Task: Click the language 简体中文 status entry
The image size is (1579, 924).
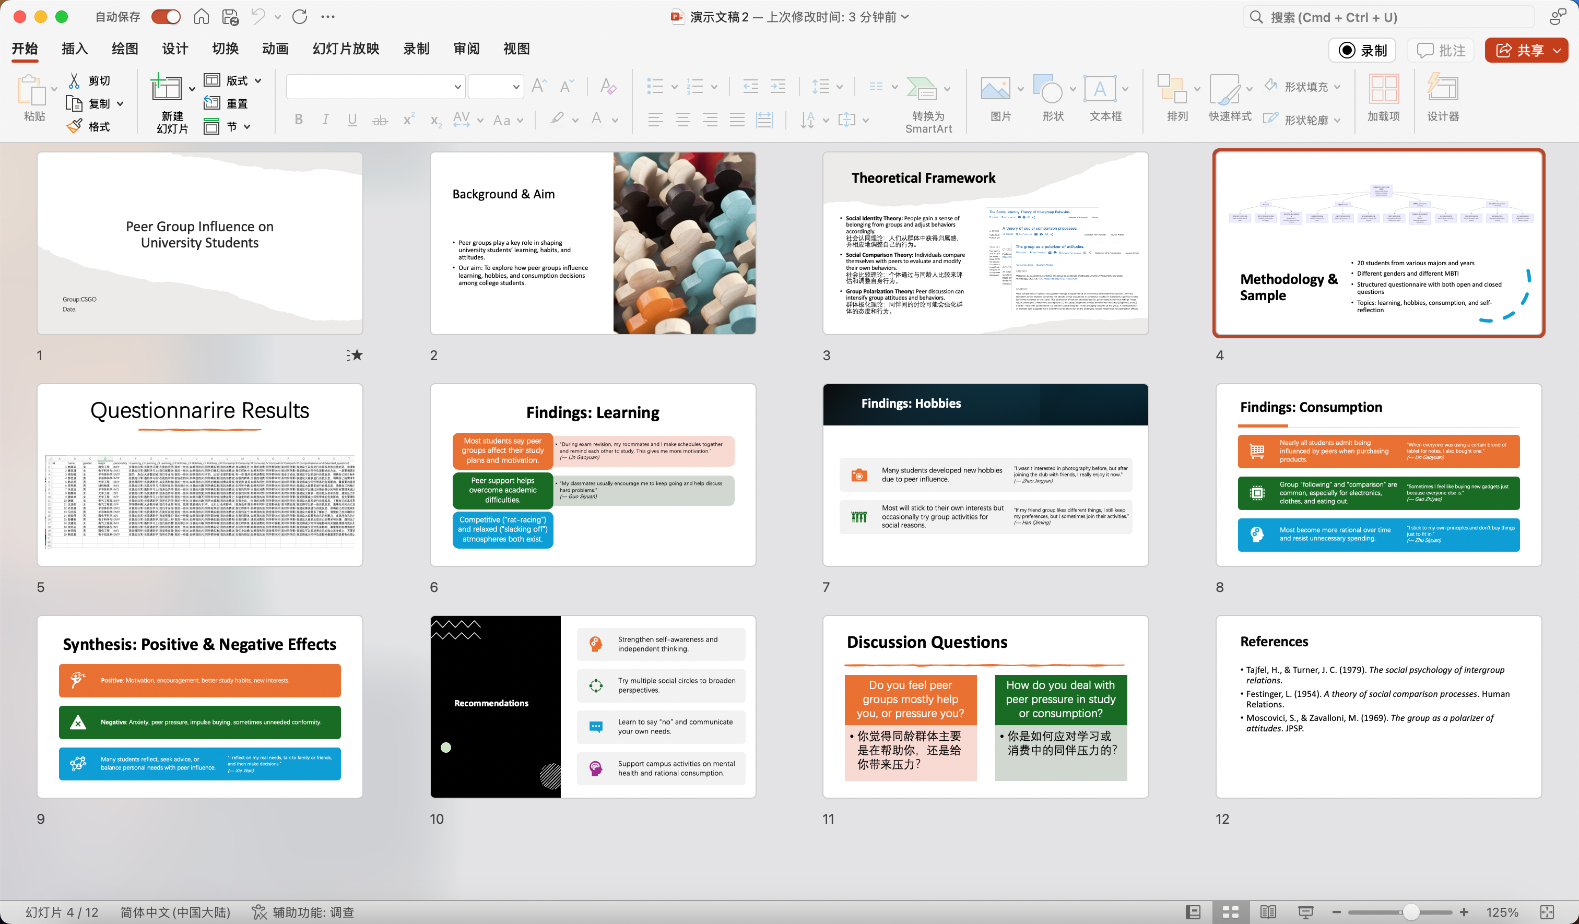Action: point(175,912)
